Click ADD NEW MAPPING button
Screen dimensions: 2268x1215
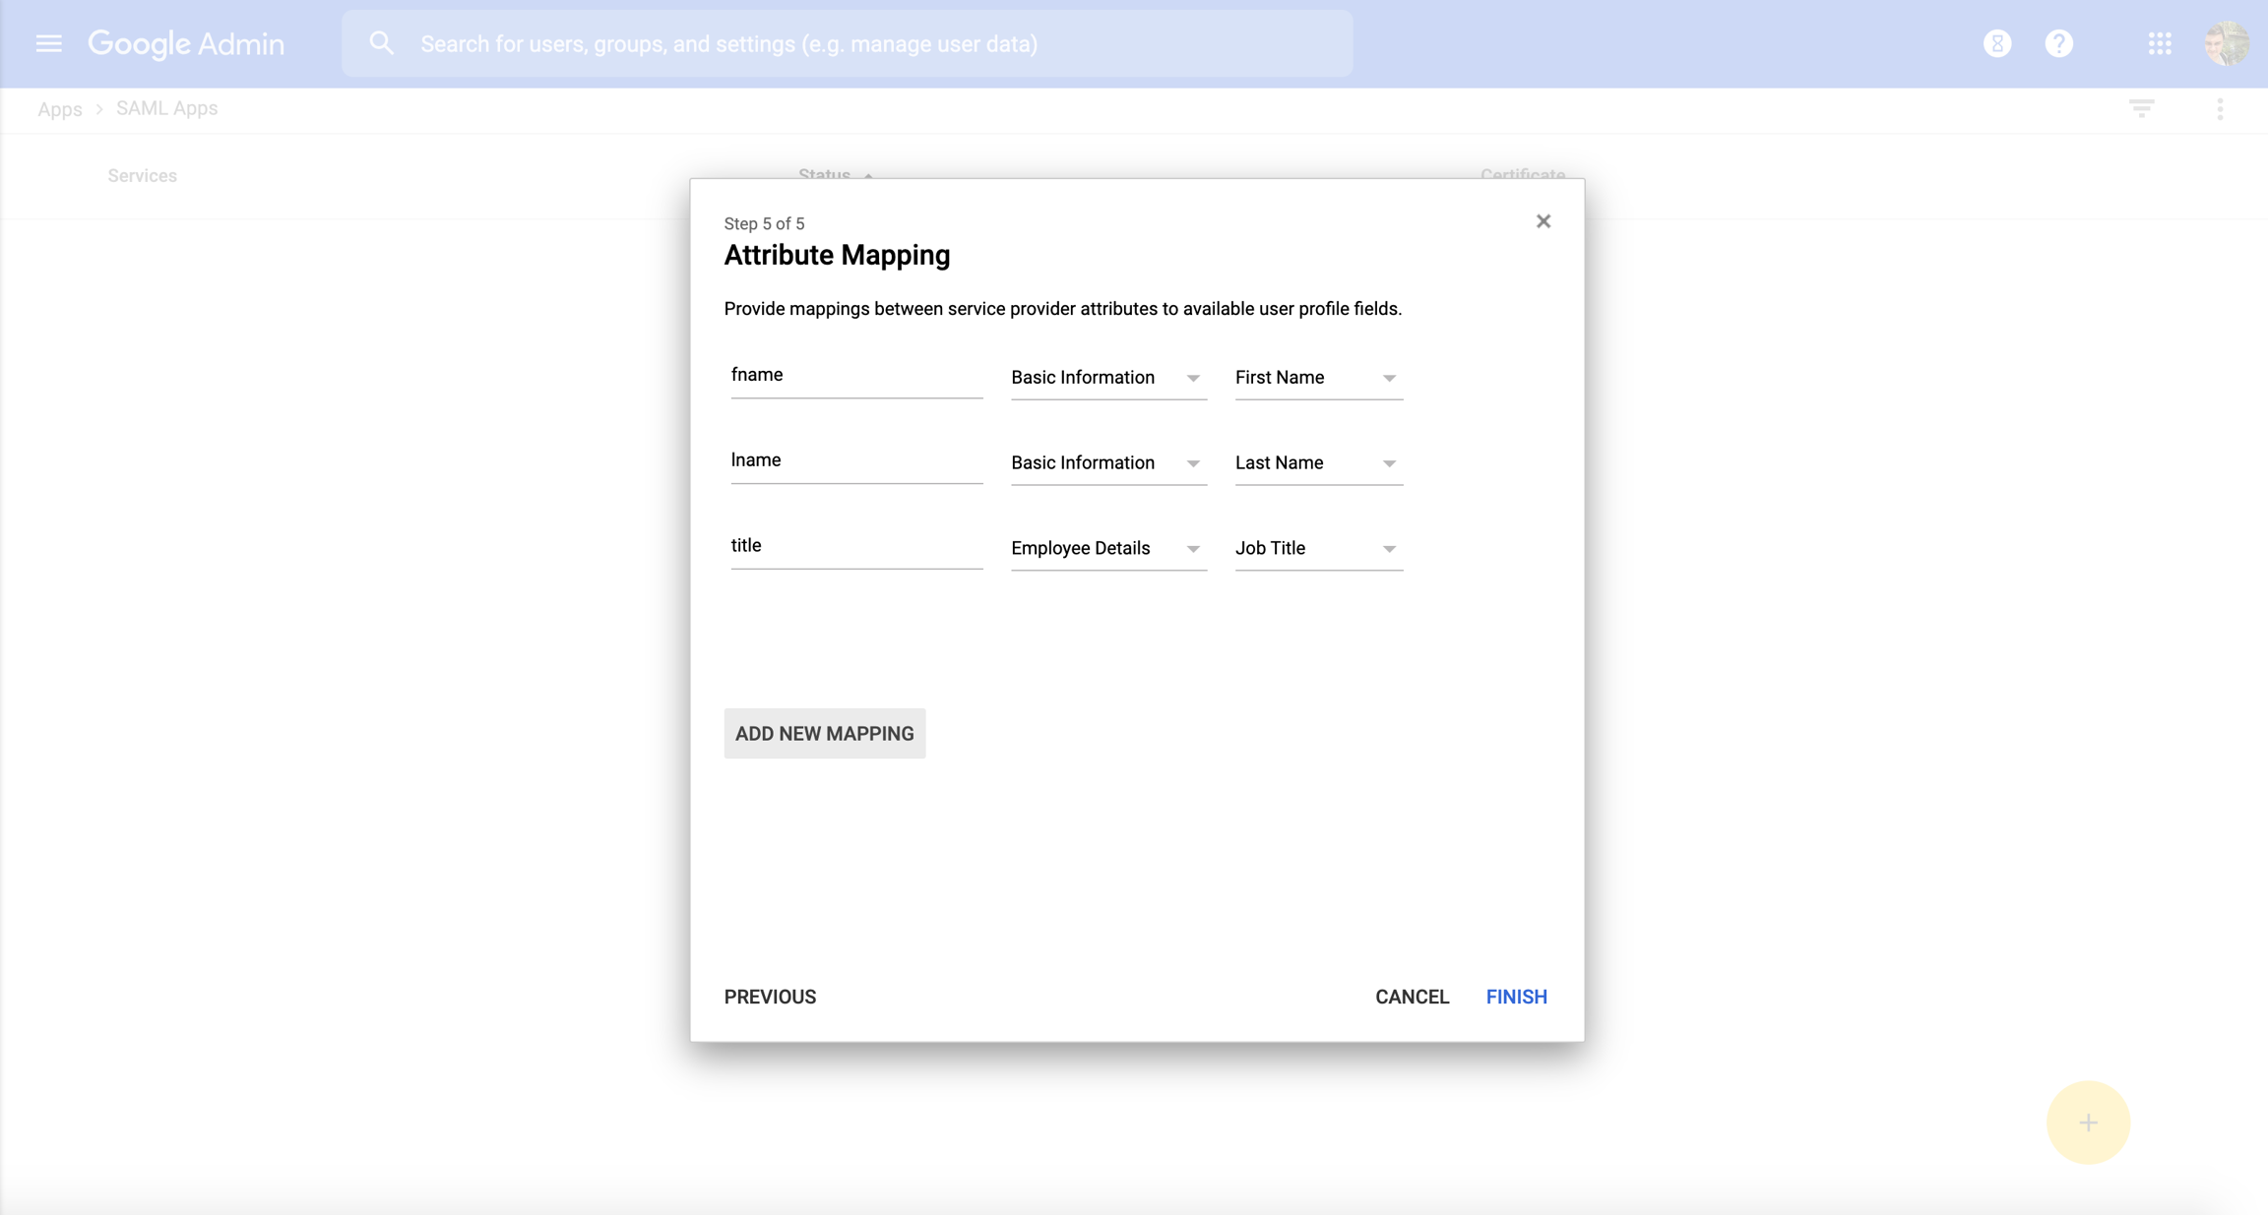point(824,734)
